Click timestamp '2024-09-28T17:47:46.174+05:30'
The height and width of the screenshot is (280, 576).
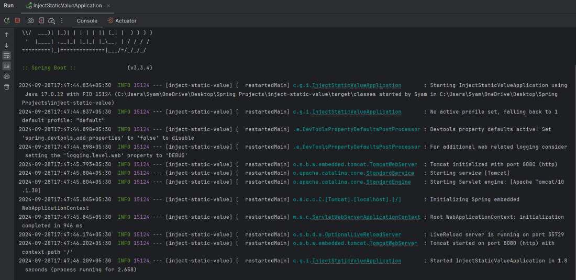click(x=65, y=234)
